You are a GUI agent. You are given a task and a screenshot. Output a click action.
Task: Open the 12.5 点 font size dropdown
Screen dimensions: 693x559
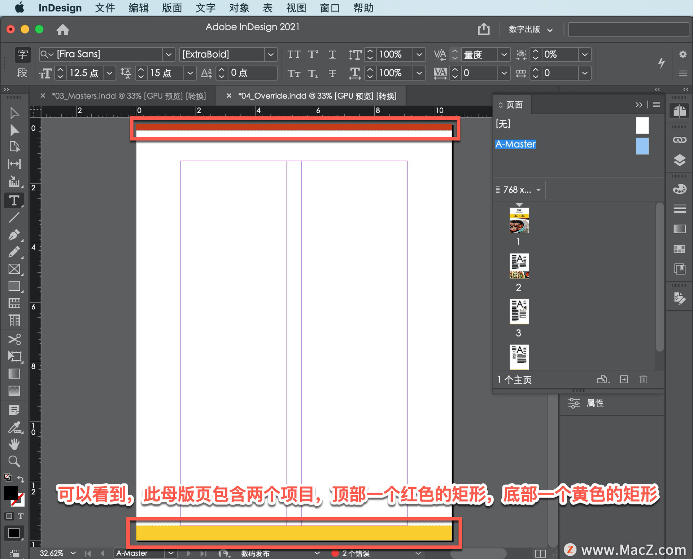tap(109, 73)
